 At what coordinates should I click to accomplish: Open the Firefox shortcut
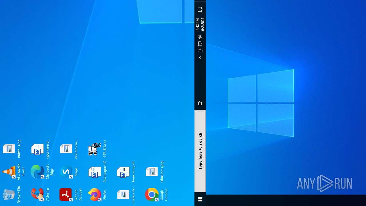[95, 195]
